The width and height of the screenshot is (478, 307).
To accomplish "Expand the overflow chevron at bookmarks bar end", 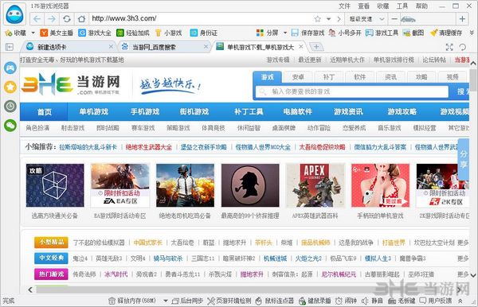I will tap(472, 33).
